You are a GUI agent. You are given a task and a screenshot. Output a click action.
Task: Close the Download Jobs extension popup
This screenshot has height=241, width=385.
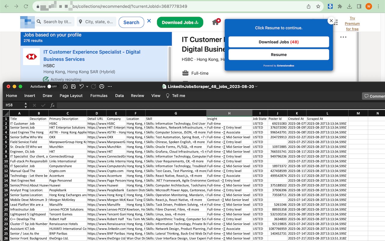click(331, 21)
